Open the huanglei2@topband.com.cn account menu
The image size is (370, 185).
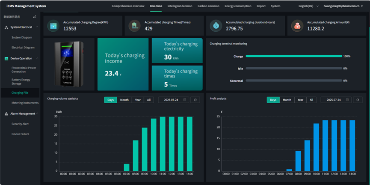[343, 6]
